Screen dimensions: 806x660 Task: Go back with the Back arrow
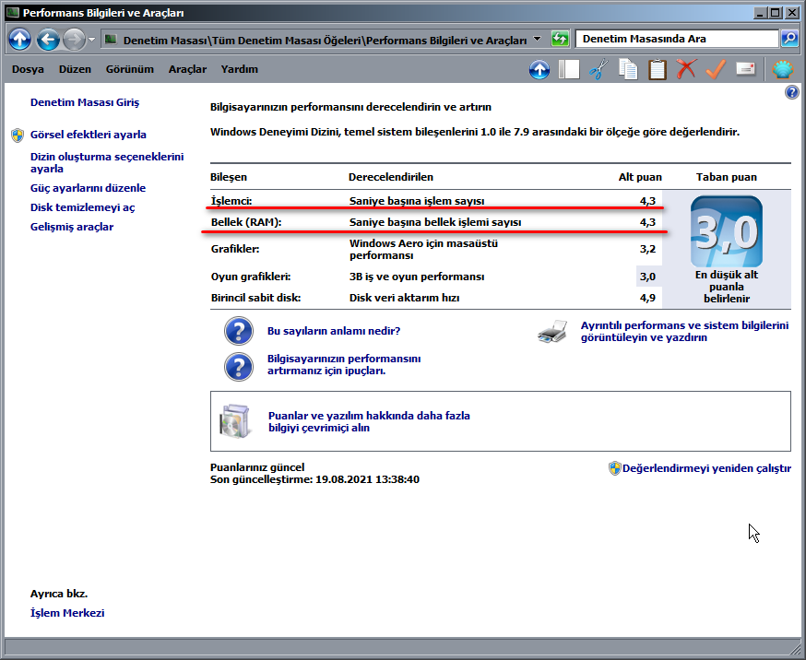pyautogui.click(x=48, y=39)
